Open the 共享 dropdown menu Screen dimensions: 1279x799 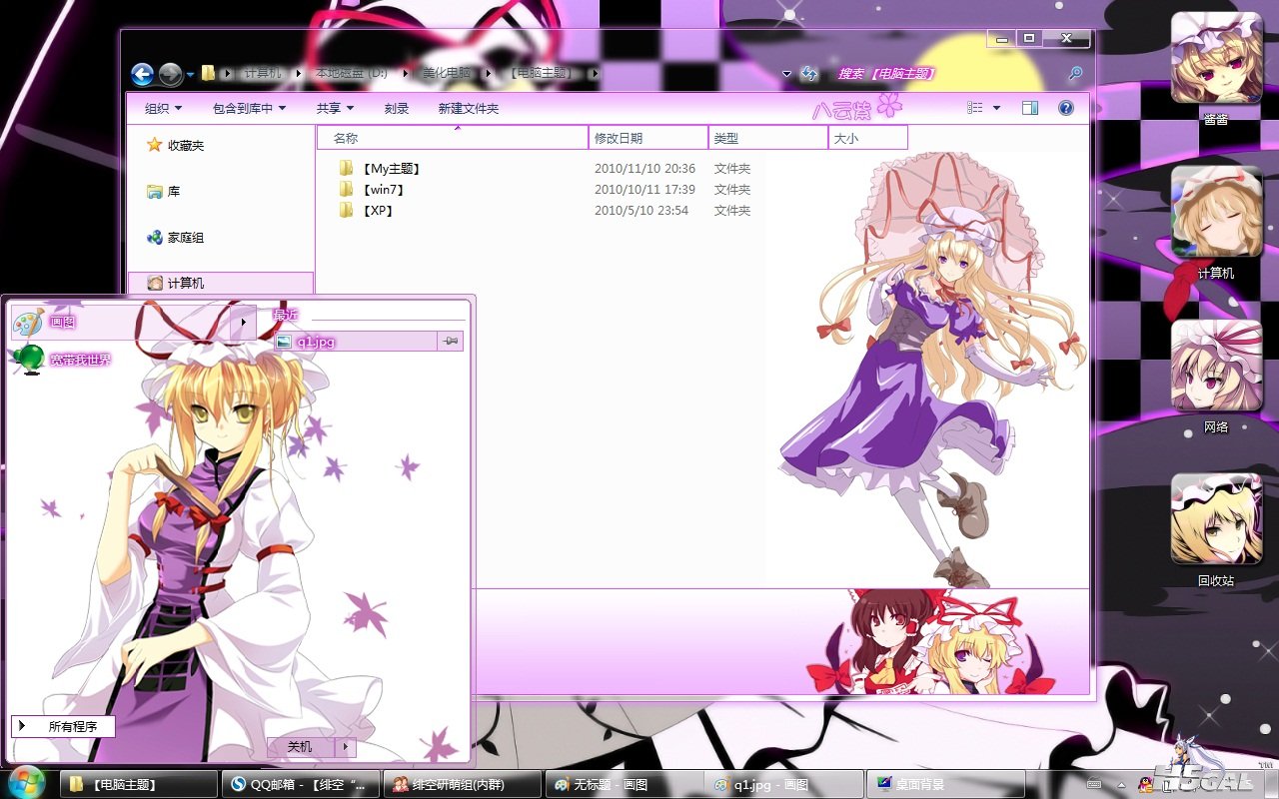[334, 108]
